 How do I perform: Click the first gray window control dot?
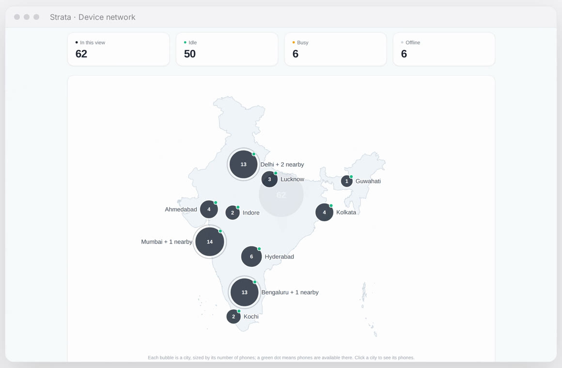tap(17, 17)
